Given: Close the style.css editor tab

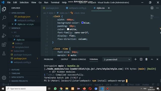Looking at the screenshot, I should pos(109,8).
